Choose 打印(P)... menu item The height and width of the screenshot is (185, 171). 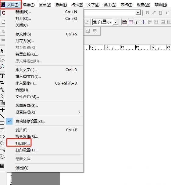pyautogui.click(x=45, y=143)
